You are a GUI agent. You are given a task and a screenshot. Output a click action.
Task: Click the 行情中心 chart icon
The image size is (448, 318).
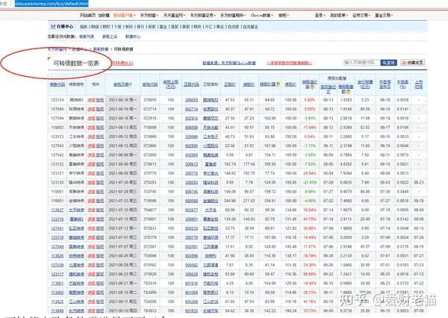[53, 26]
